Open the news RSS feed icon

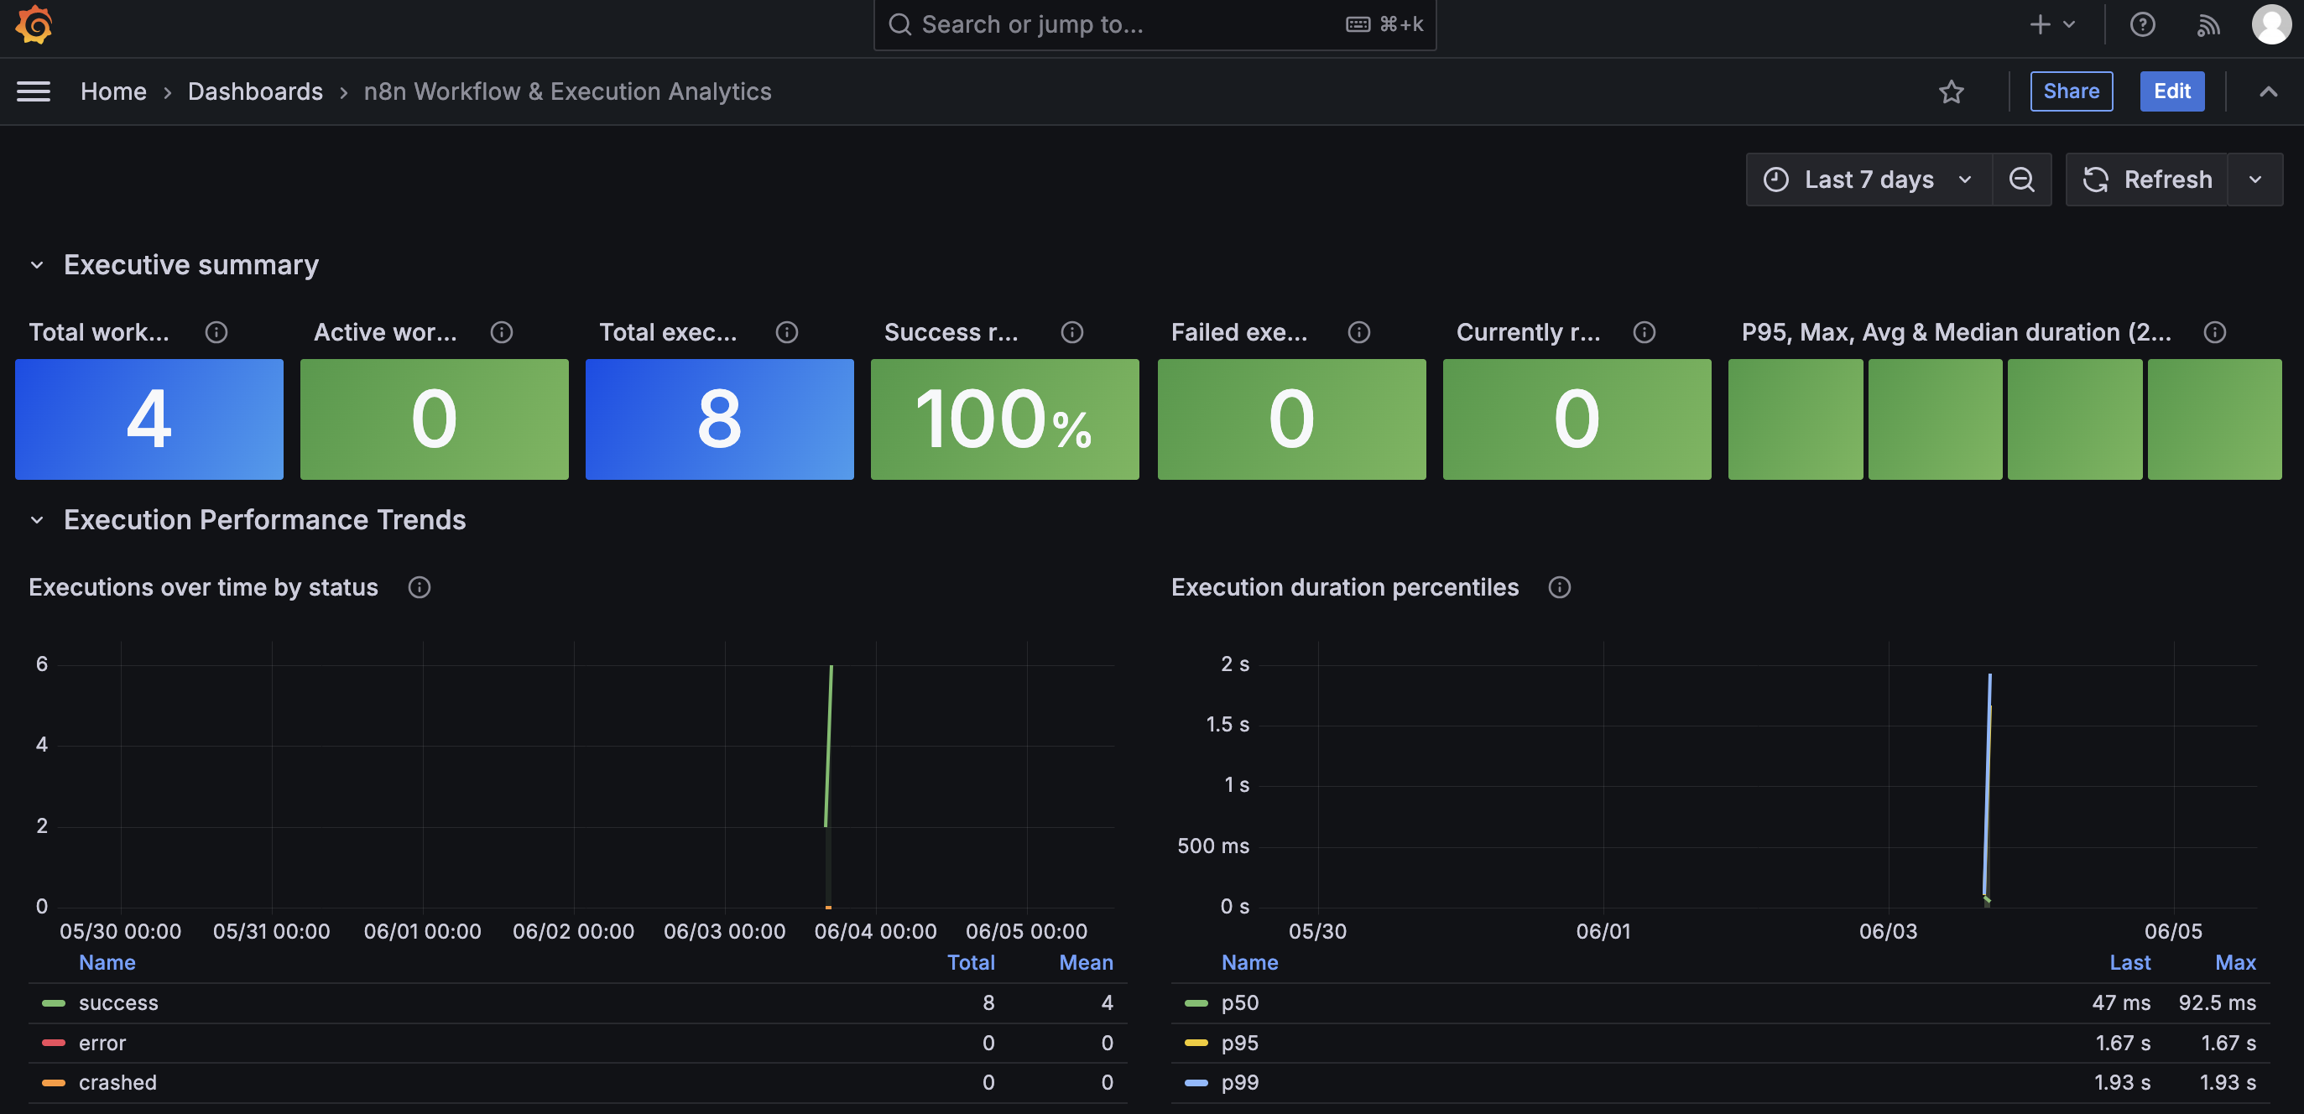tap(2208, 24)
